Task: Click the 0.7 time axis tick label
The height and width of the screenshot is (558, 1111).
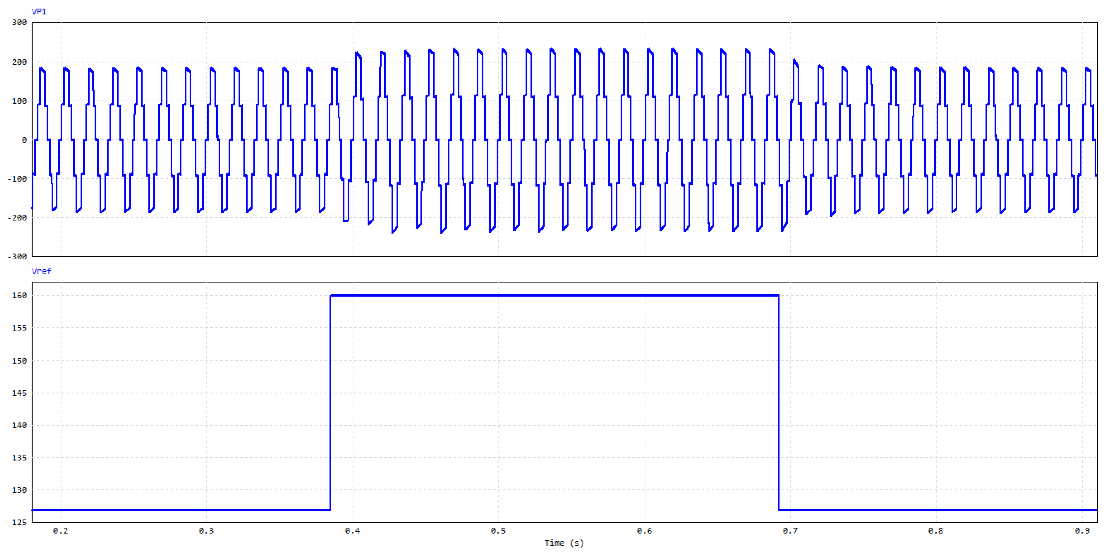Action: pyautogui.click(x=790, y=531)
